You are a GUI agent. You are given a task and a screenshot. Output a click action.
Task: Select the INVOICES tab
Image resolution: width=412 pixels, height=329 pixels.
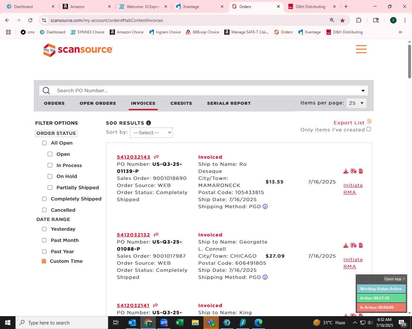[x=143, y=103]
